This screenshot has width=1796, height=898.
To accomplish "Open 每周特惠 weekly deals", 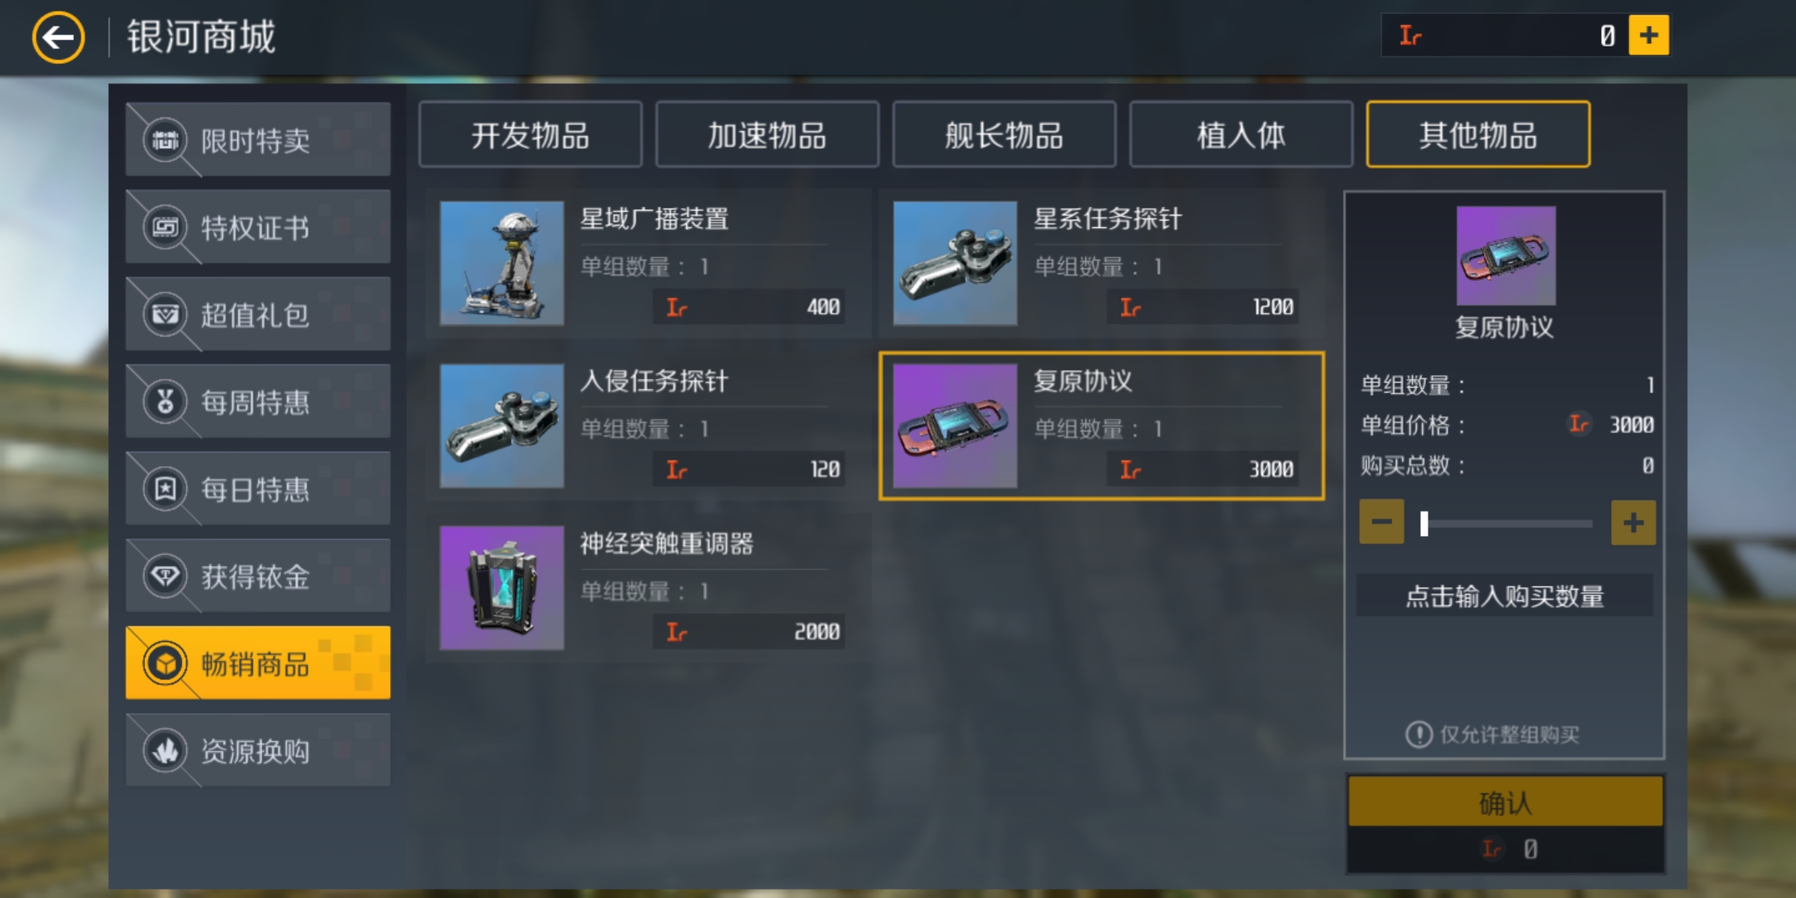I will [x=258, y=402].
